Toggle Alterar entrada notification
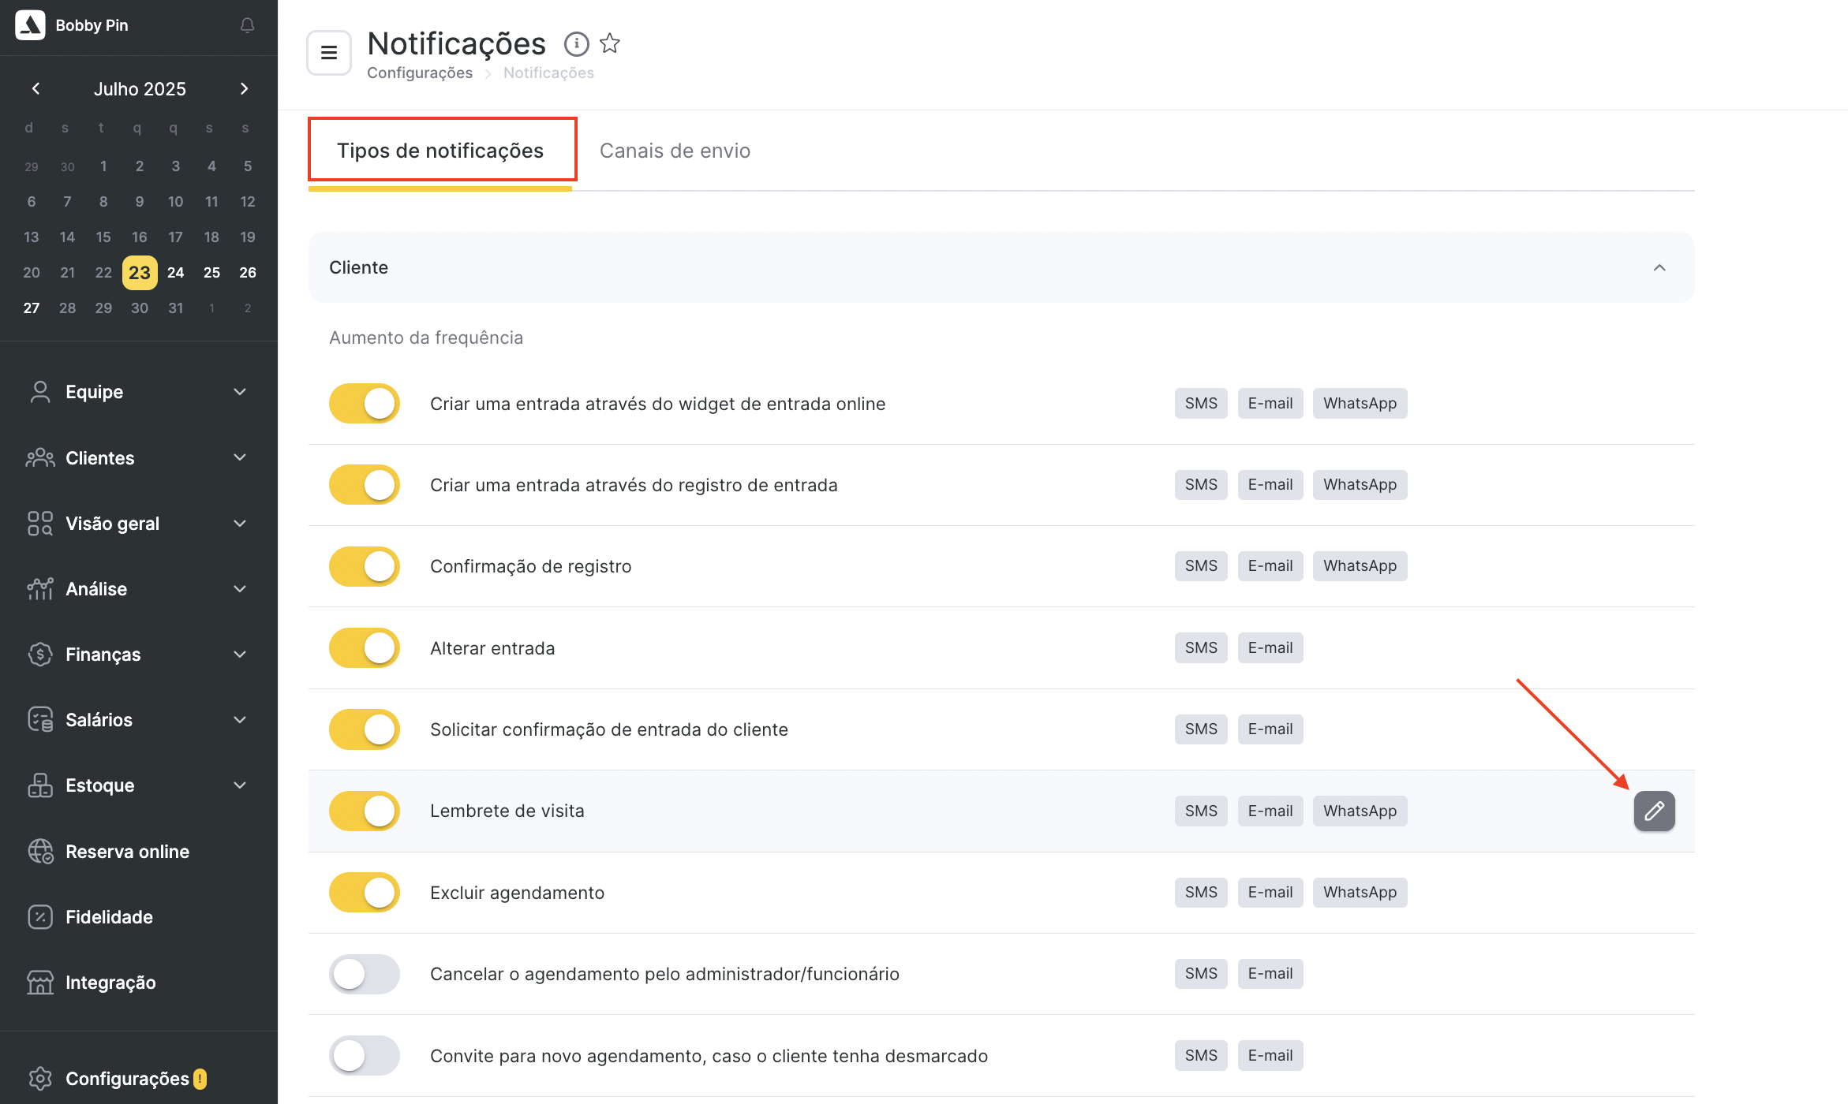 coord(365,647)
